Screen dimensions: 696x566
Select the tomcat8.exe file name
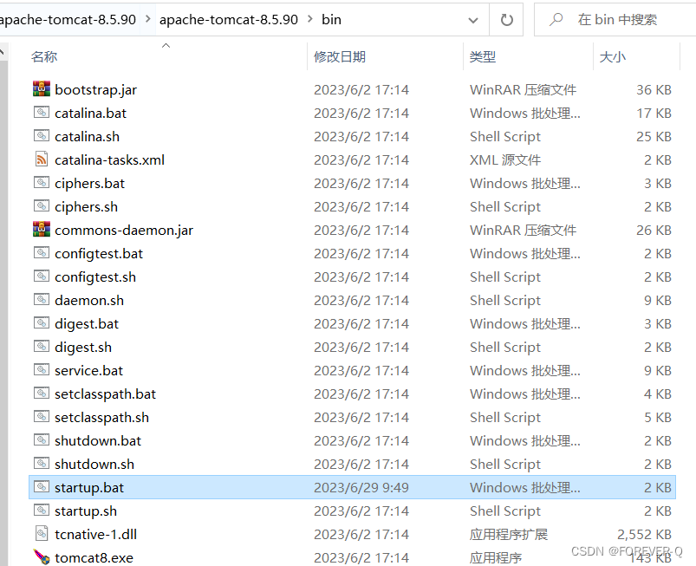point(94,557)
